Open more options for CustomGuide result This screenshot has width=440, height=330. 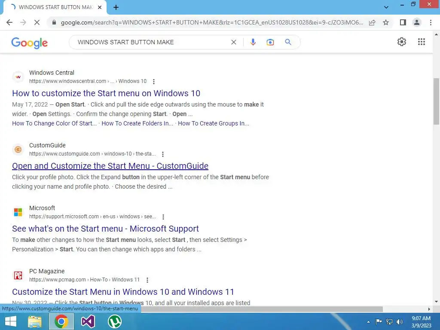coord(163,154)
